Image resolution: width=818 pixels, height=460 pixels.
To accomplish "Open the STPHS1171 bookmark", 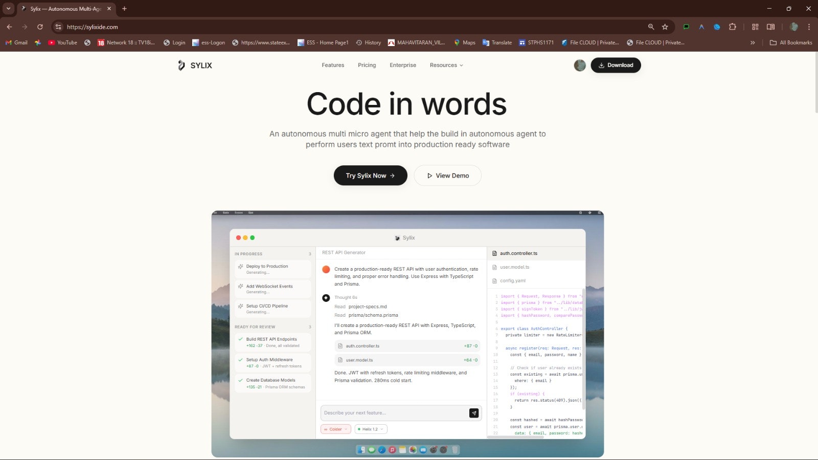I will click(x=536, y=42).
